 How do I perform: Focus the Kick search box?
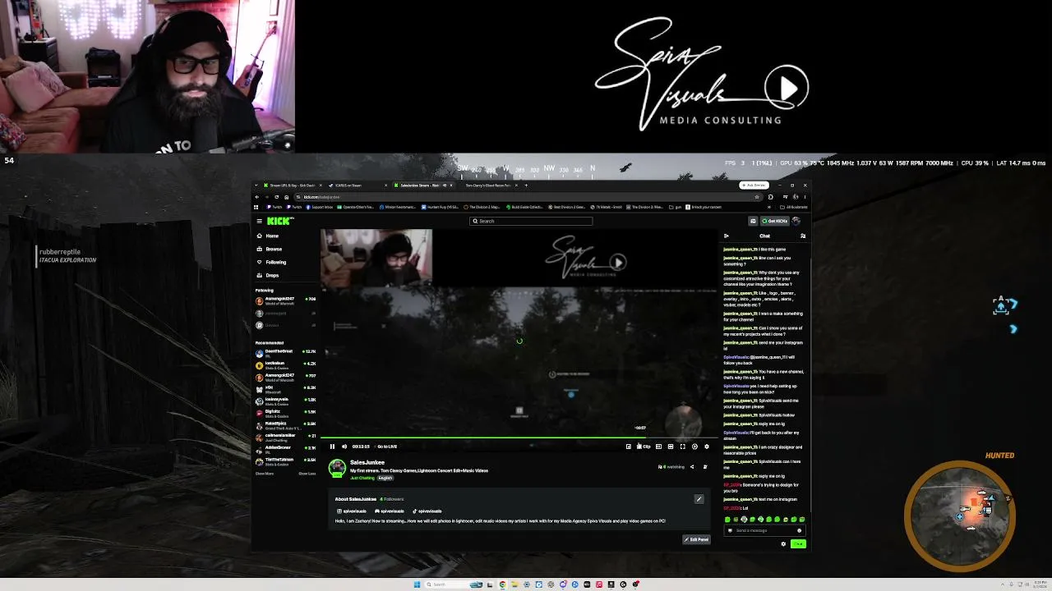point(531,221)
